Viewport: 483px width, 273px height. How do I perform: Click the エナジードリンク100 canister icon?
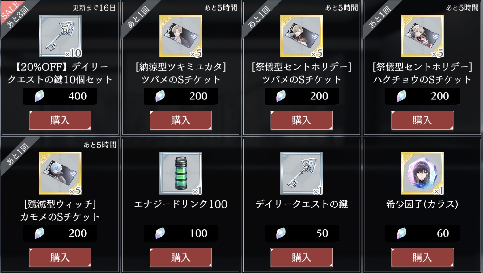tap(181, 173)
